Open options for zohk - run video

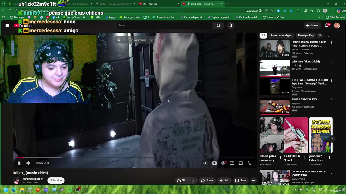331,62
